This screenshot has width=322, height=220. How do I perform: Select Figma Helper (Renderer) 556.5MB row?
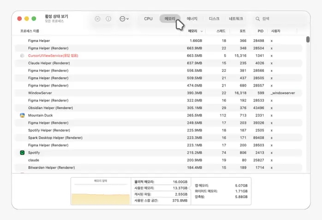point(158,70)
